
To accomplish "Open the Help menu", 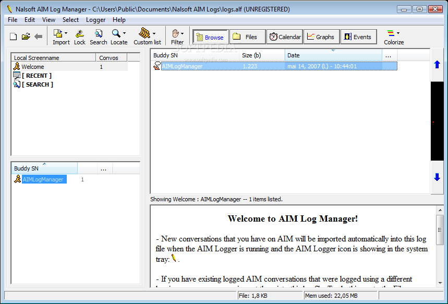I will click(x=119, y=20).
